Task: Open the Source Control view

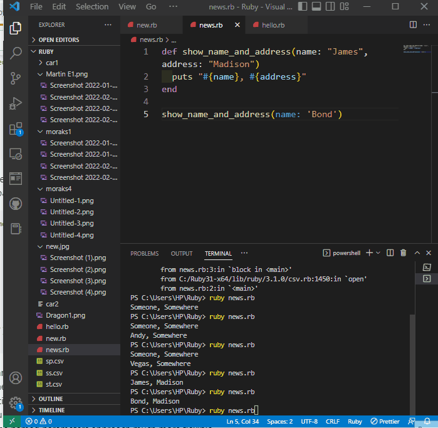Action: click(x=16, y=78)
